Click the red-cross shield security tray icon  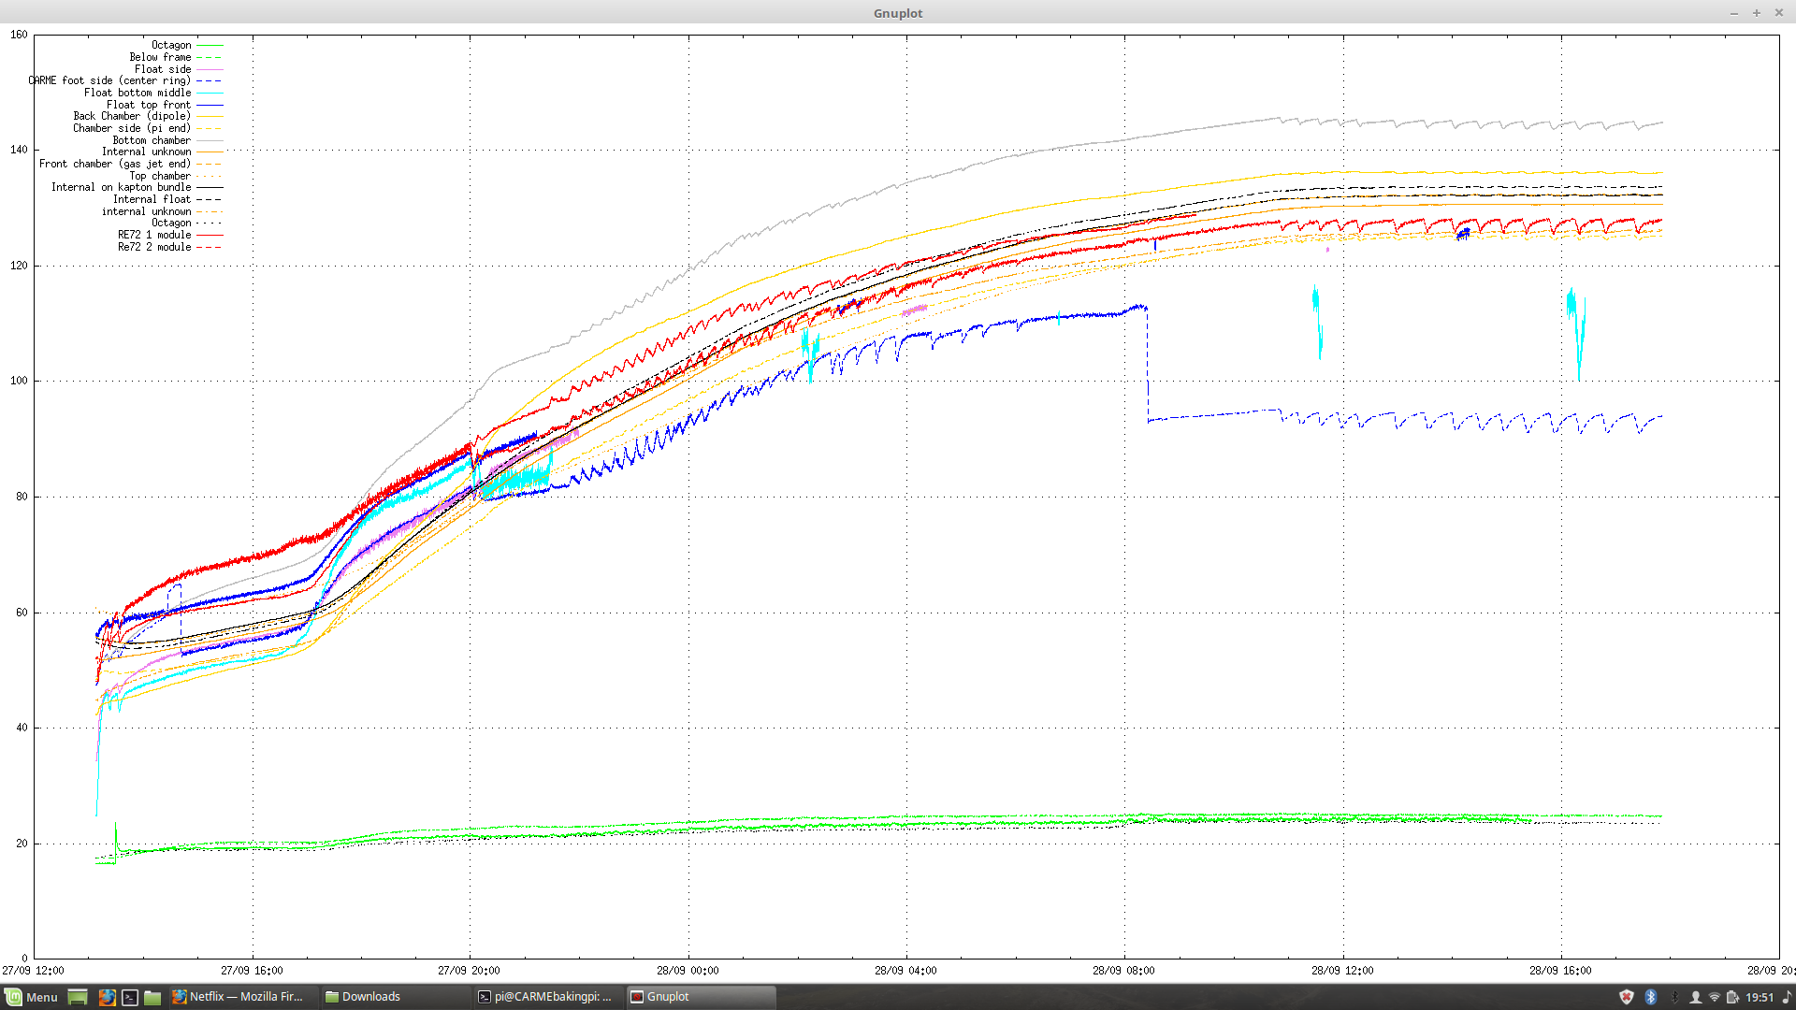click(1627, 997)
